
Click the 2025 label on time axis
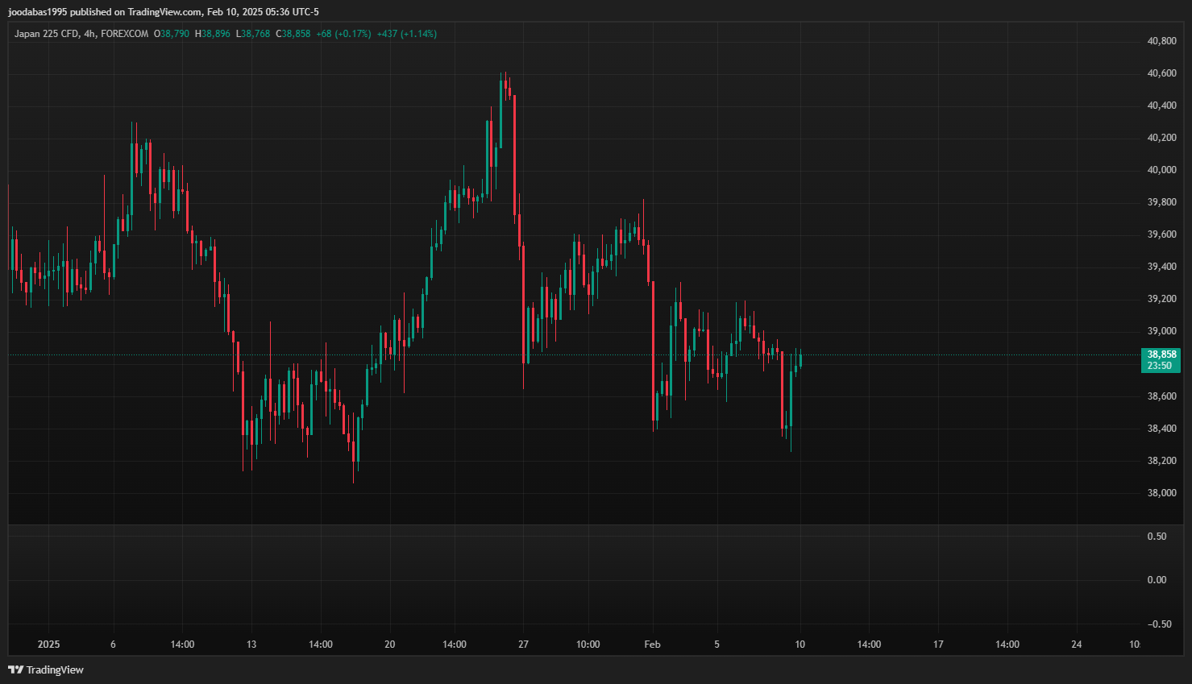pyautogui.click(x=49, y=645)
